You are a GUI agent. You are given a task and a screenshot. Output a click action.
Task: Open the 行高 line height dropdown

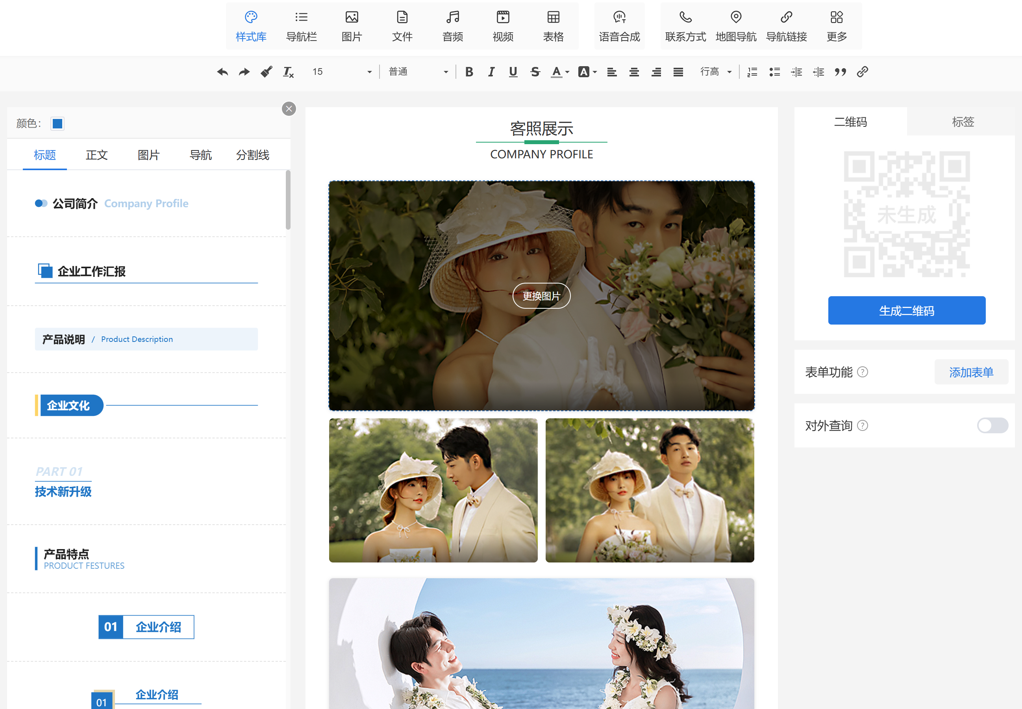pos(716,72)
